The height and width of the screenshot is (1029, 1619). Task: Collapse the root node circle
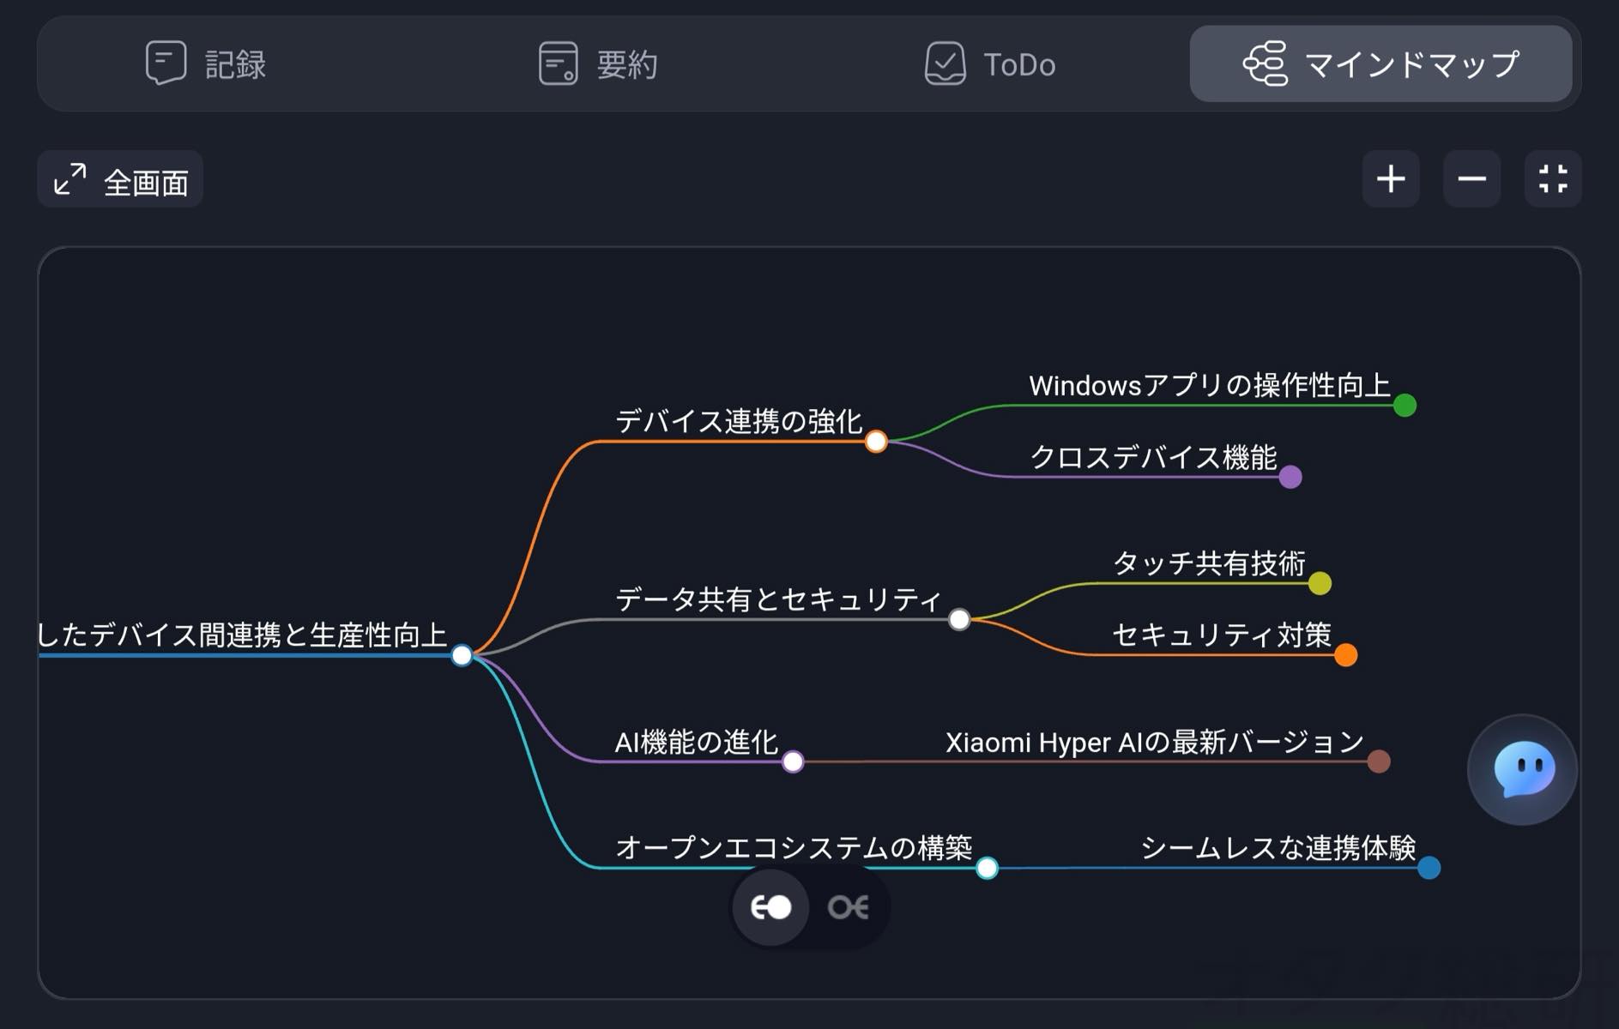pyautogui.click(x=462, y=655)
